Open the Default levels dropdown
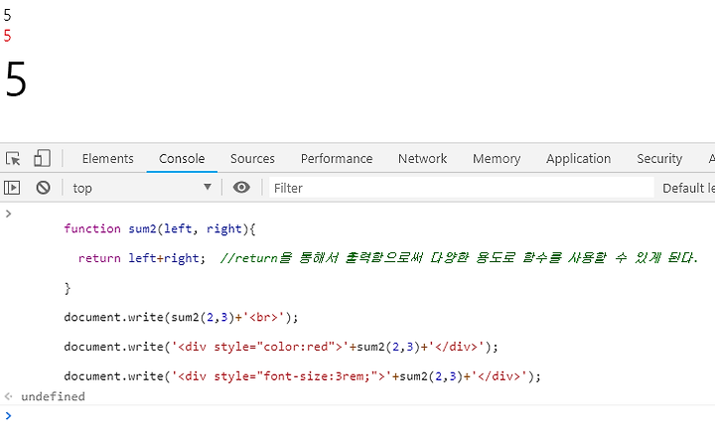This screenshot has height=435, width=715. 688,188
